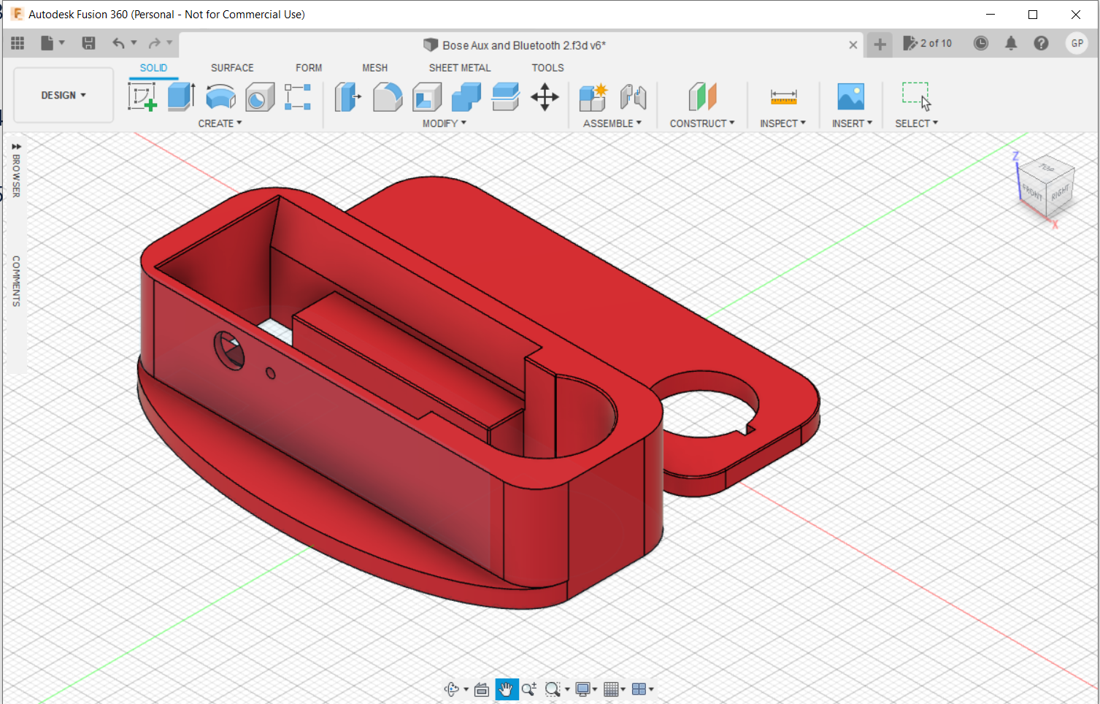
Task: Select the Fillet tool
Action: coord(388,97)
